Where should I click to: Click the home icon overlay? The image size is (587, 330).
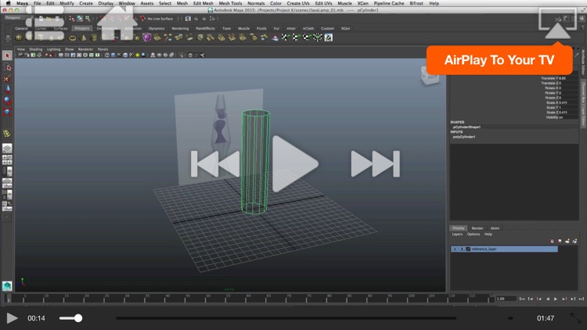[117, 23]
